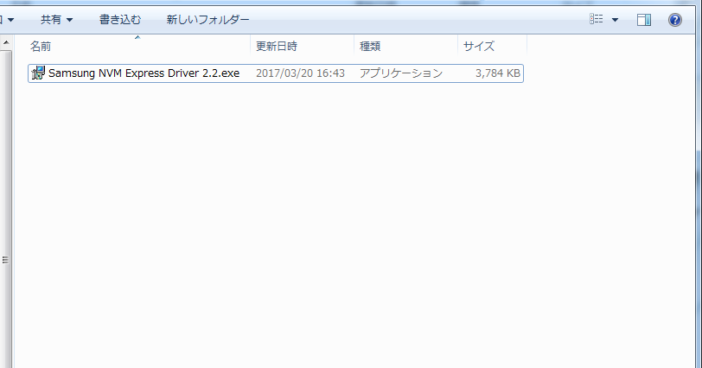Viewport: 702px width, 368px height.
Task: Click date 2017/03/20 16:43 cell
Action: click(300, 73)
